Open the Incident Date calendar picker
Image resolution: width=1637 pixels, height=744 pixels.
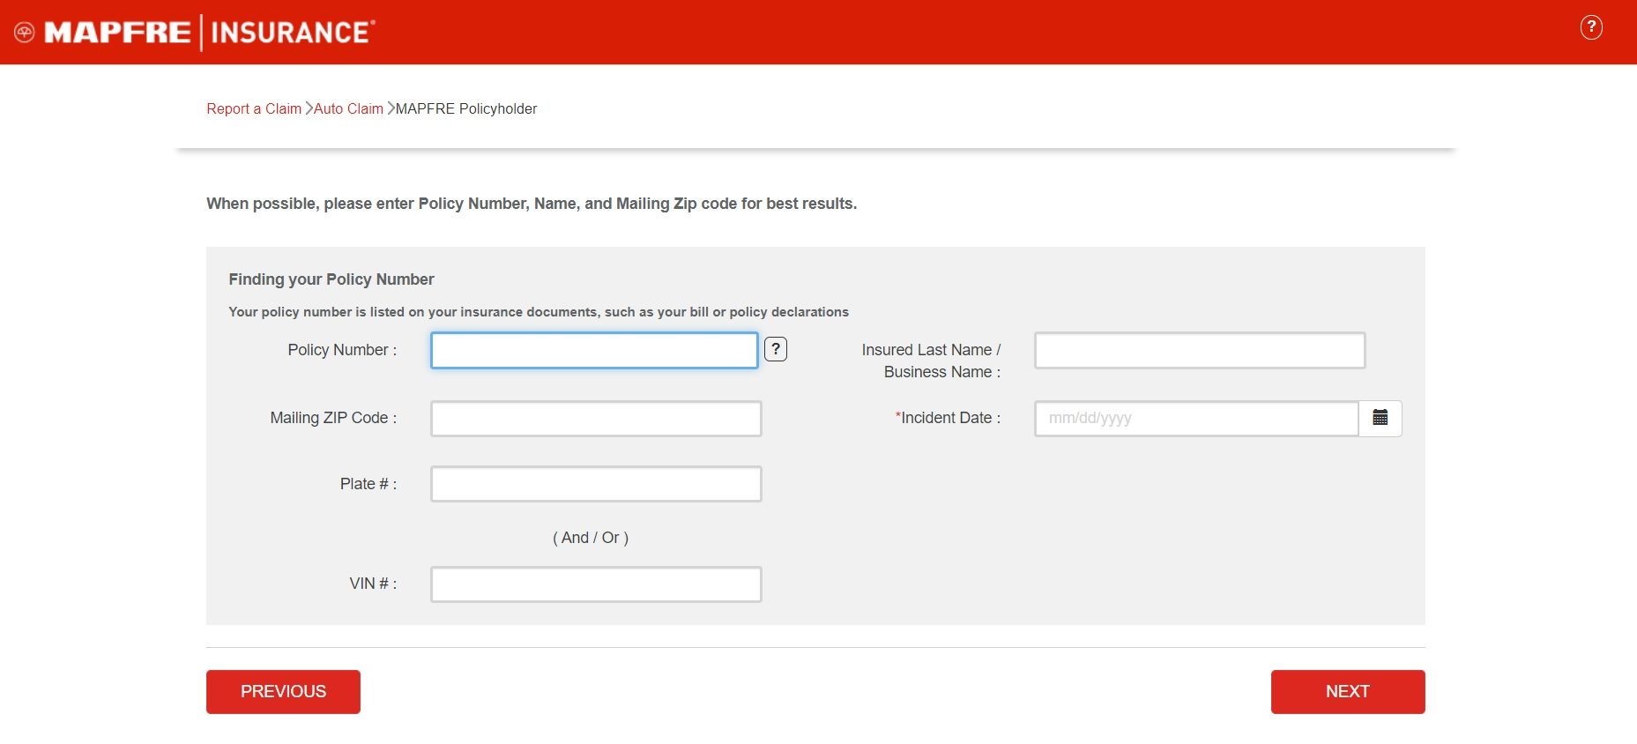(1380, 418)
